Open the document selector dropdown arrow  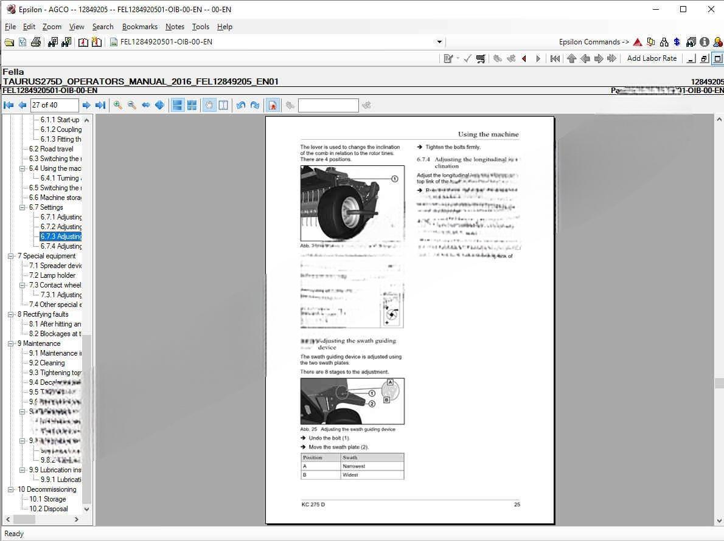click(x=439, y=42)
